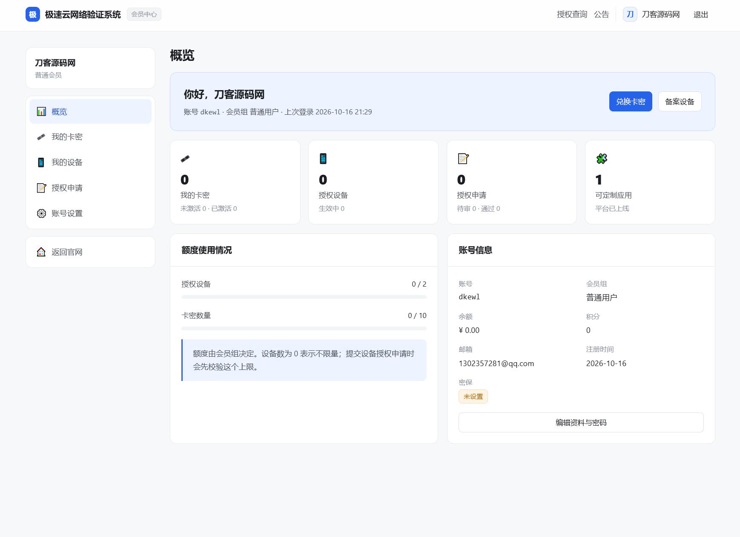The image size is (740, 537).
Task: Click the 0 / 2 device quota value
Action: click(419, 284)
